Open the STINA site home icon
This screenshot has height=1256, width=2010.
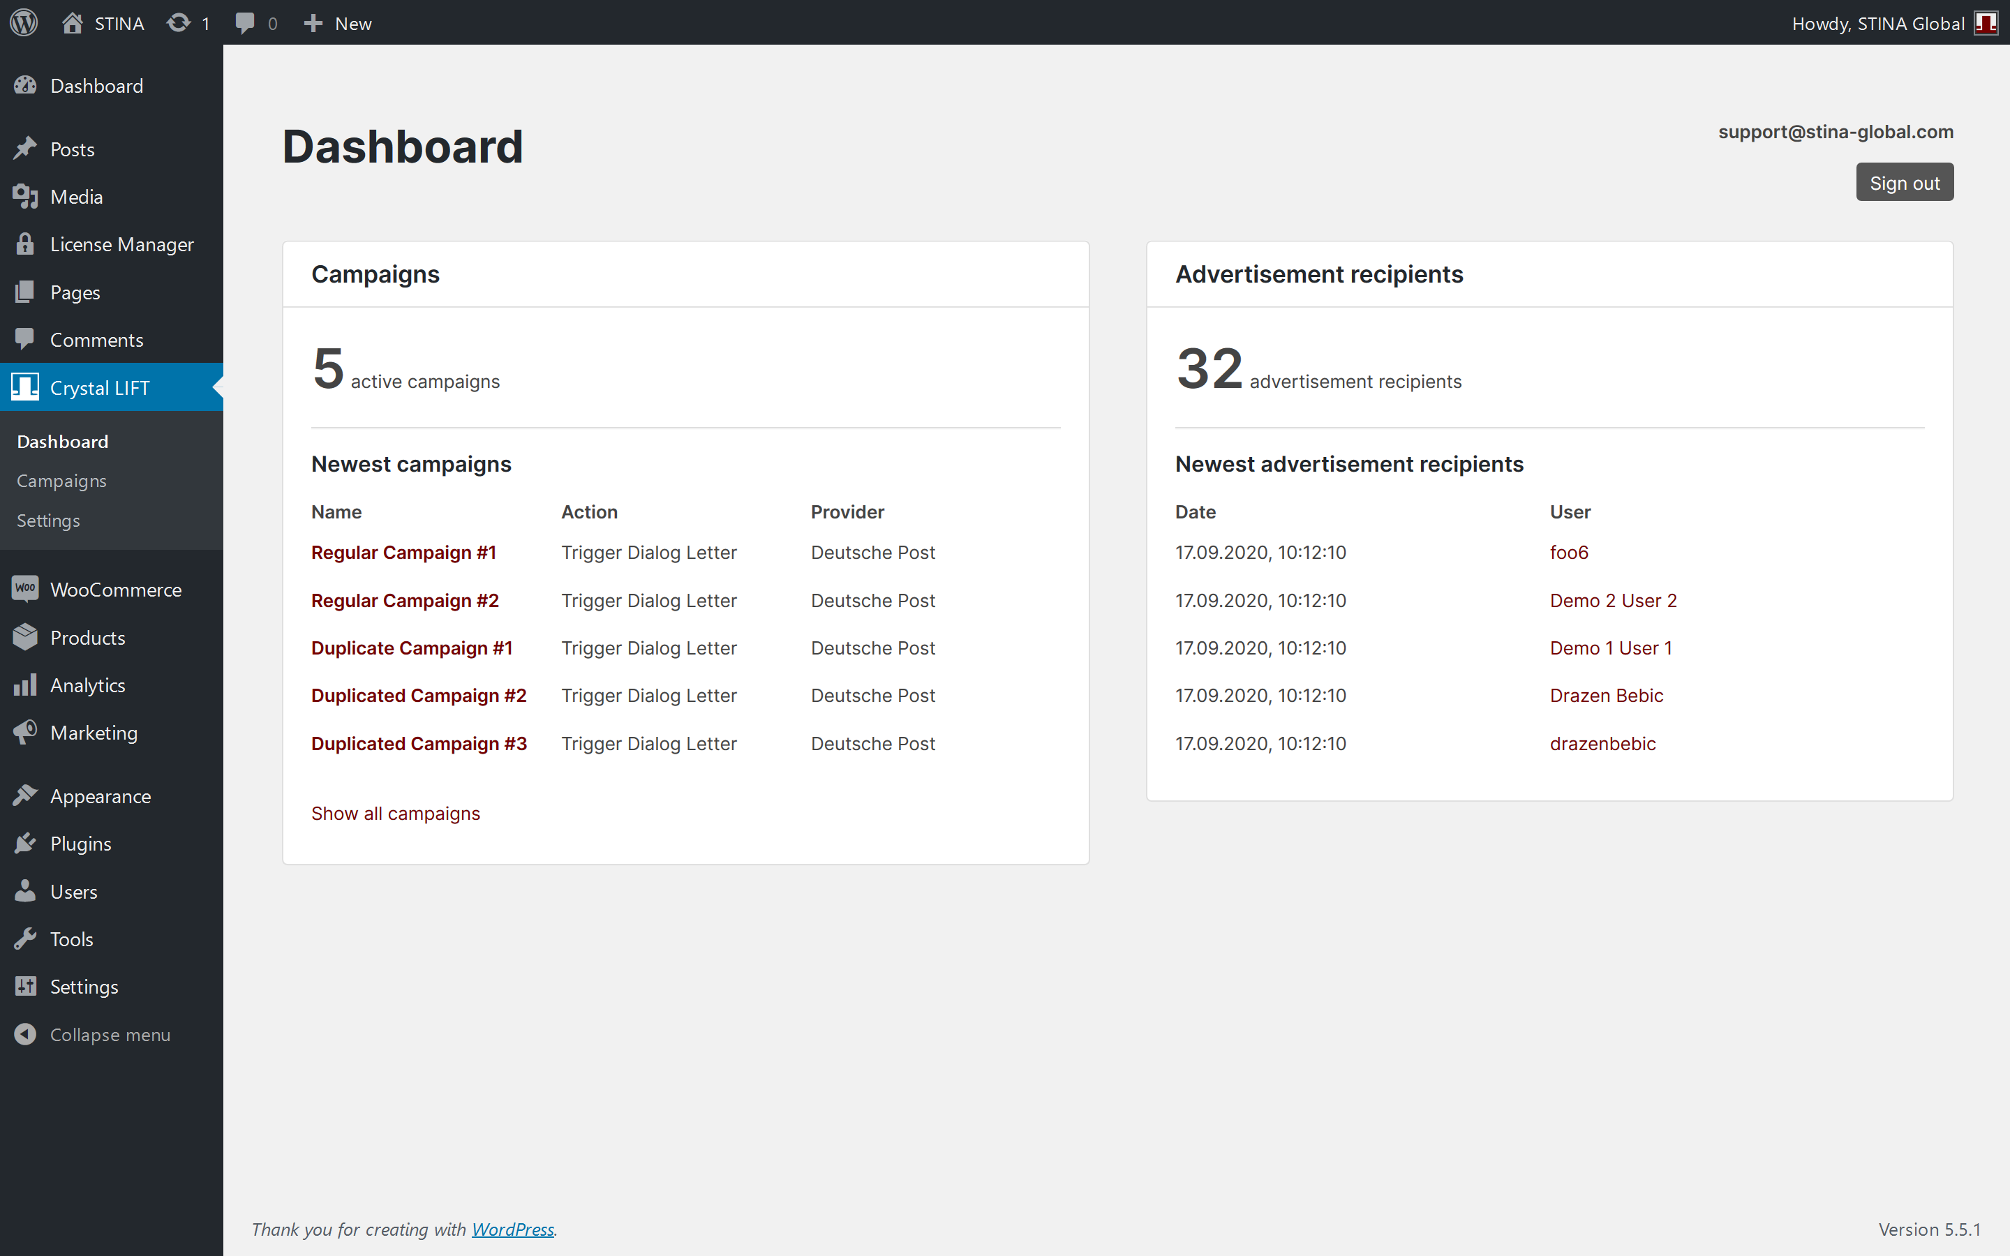click(73, 22)
